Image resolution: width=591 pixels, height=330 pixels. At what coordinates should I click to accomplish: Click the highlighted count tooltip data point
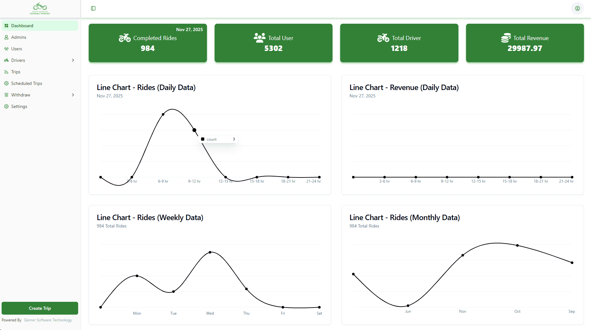(194, 130)
